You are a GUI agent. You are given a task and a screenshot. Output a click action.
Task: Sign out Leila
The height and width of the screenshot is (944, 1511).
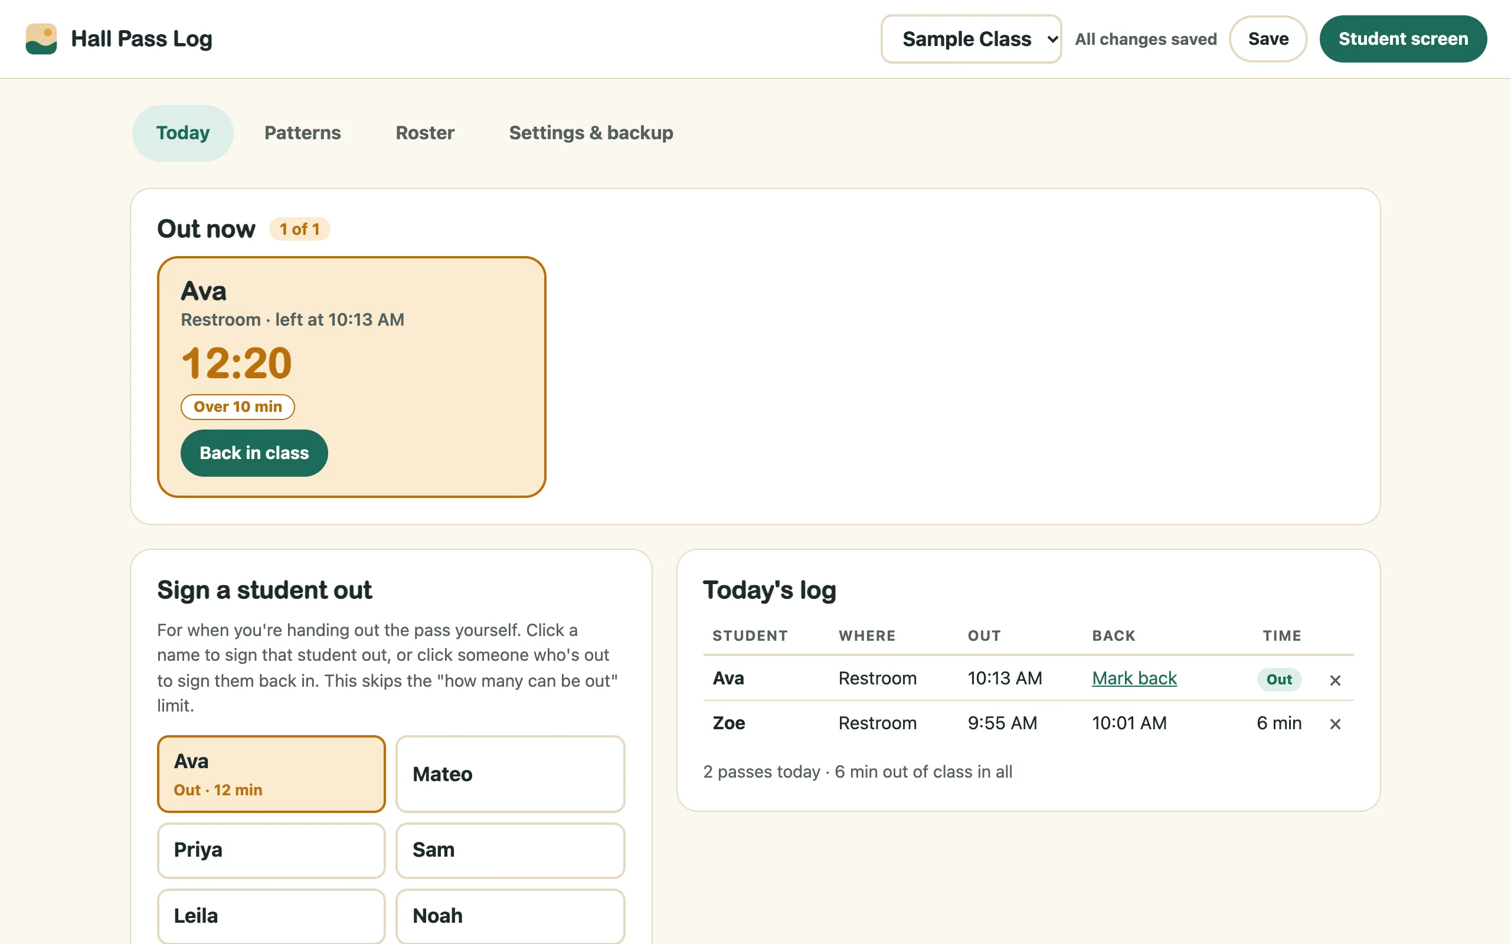271,916
